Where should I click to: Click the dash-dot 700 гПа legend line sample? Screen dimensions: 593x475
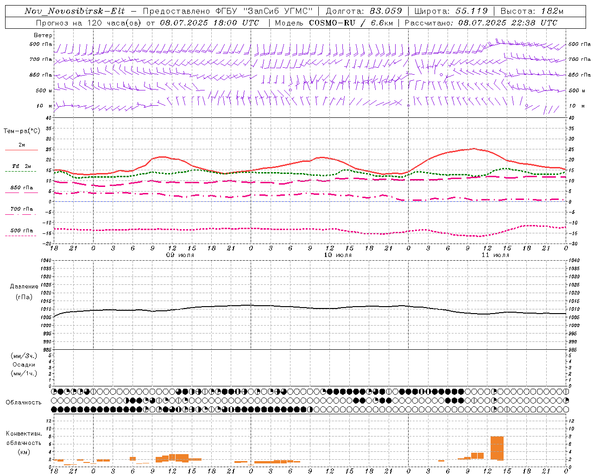click(x=20, y=214)
